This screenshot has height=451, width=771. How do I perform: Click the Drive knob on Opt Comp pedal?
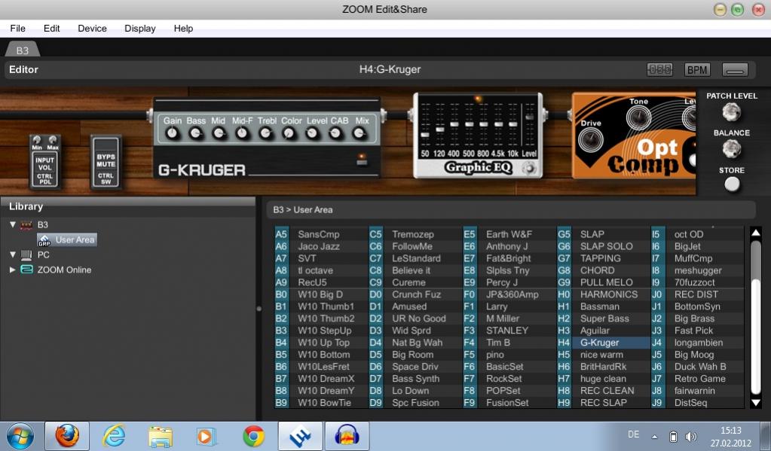591,139
